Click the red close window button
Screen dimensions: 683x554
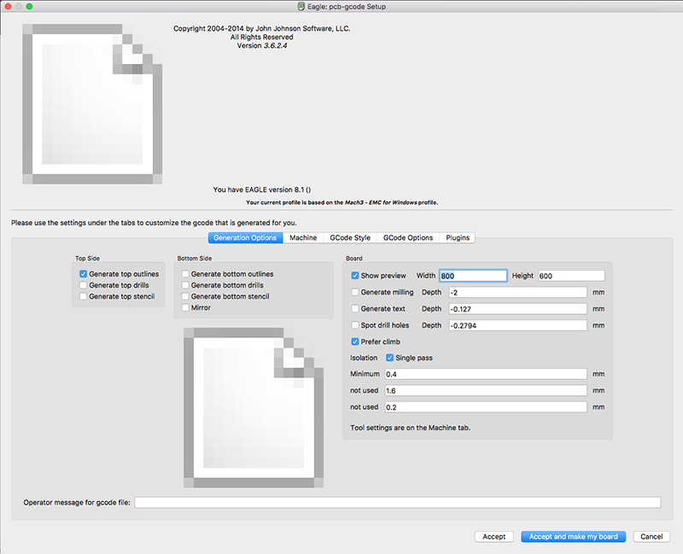click(x=8, y=7)
